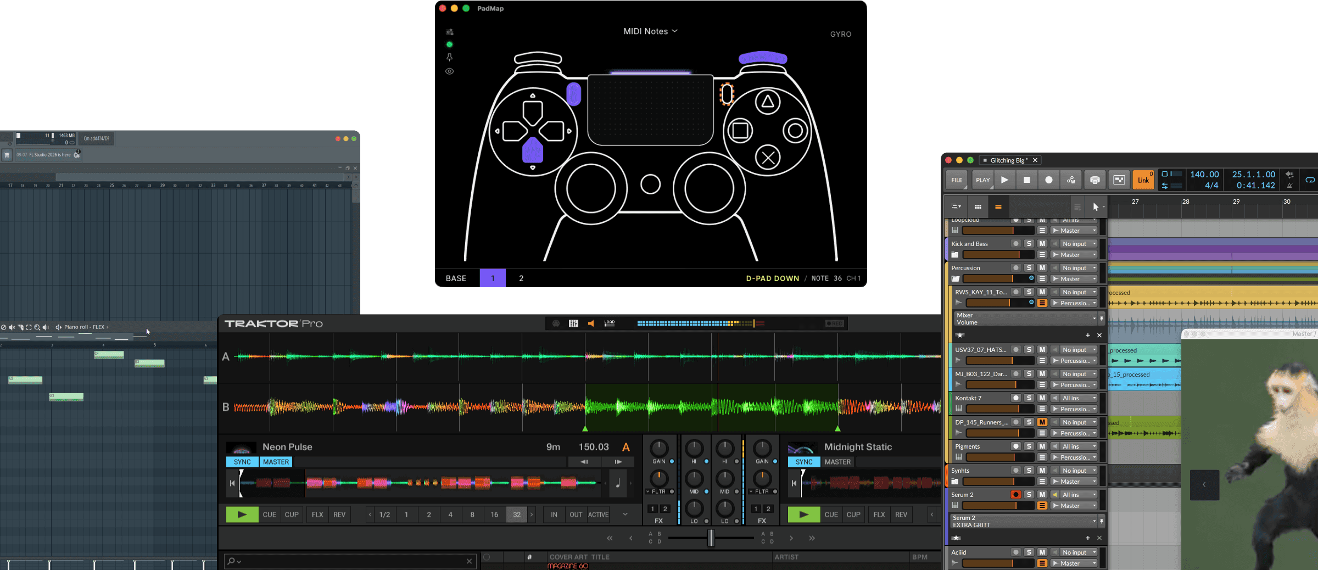Start playback in Bitwig transport

tap(1004, 180)
